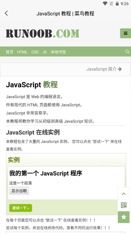The image size is (131, 234).
Task: Open the hamburger menu button
Action: coord(126,33)
